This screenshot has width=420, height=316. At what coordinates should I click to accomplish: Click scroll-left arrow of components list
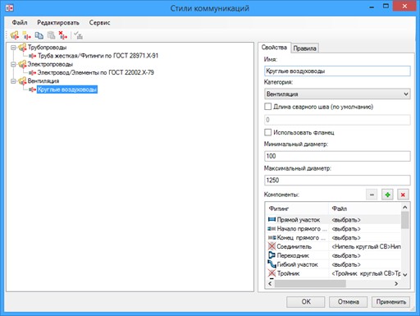click(270, 284)
